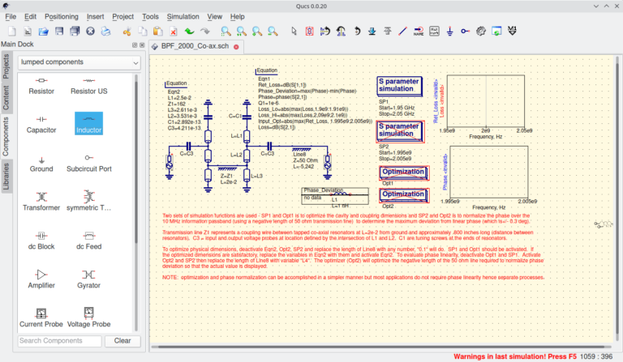Image resolution: width=623 pixels, height=362 pixels.
Task: Pick the Current Probe component
Action: pyautogui.click(x=41, y=318)
